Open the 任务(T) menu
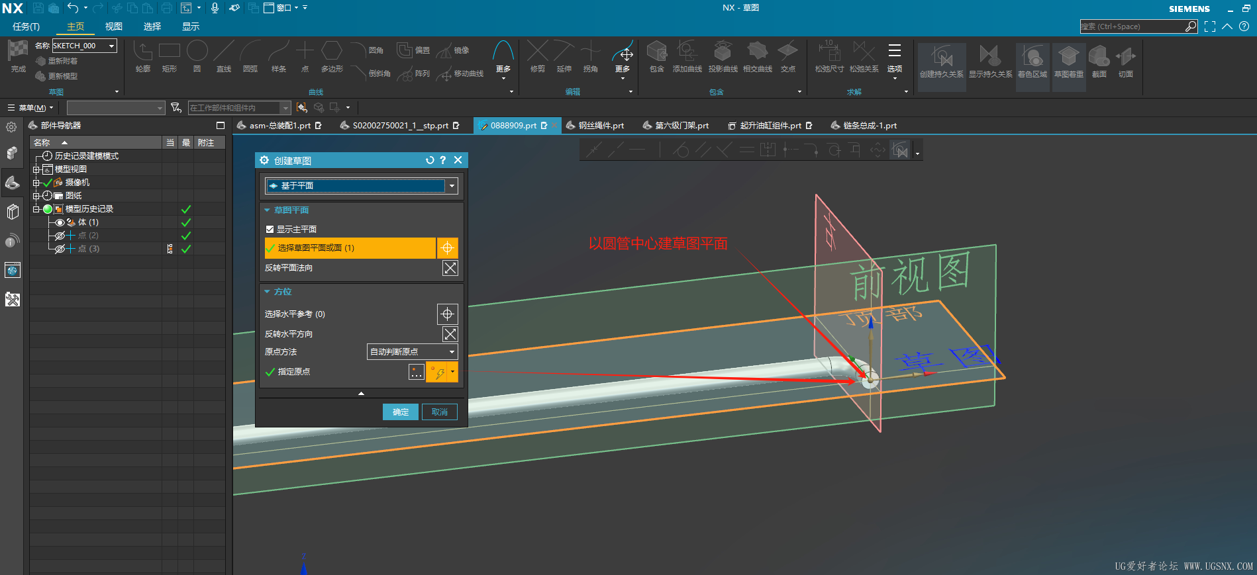 [x=26, y=26]
